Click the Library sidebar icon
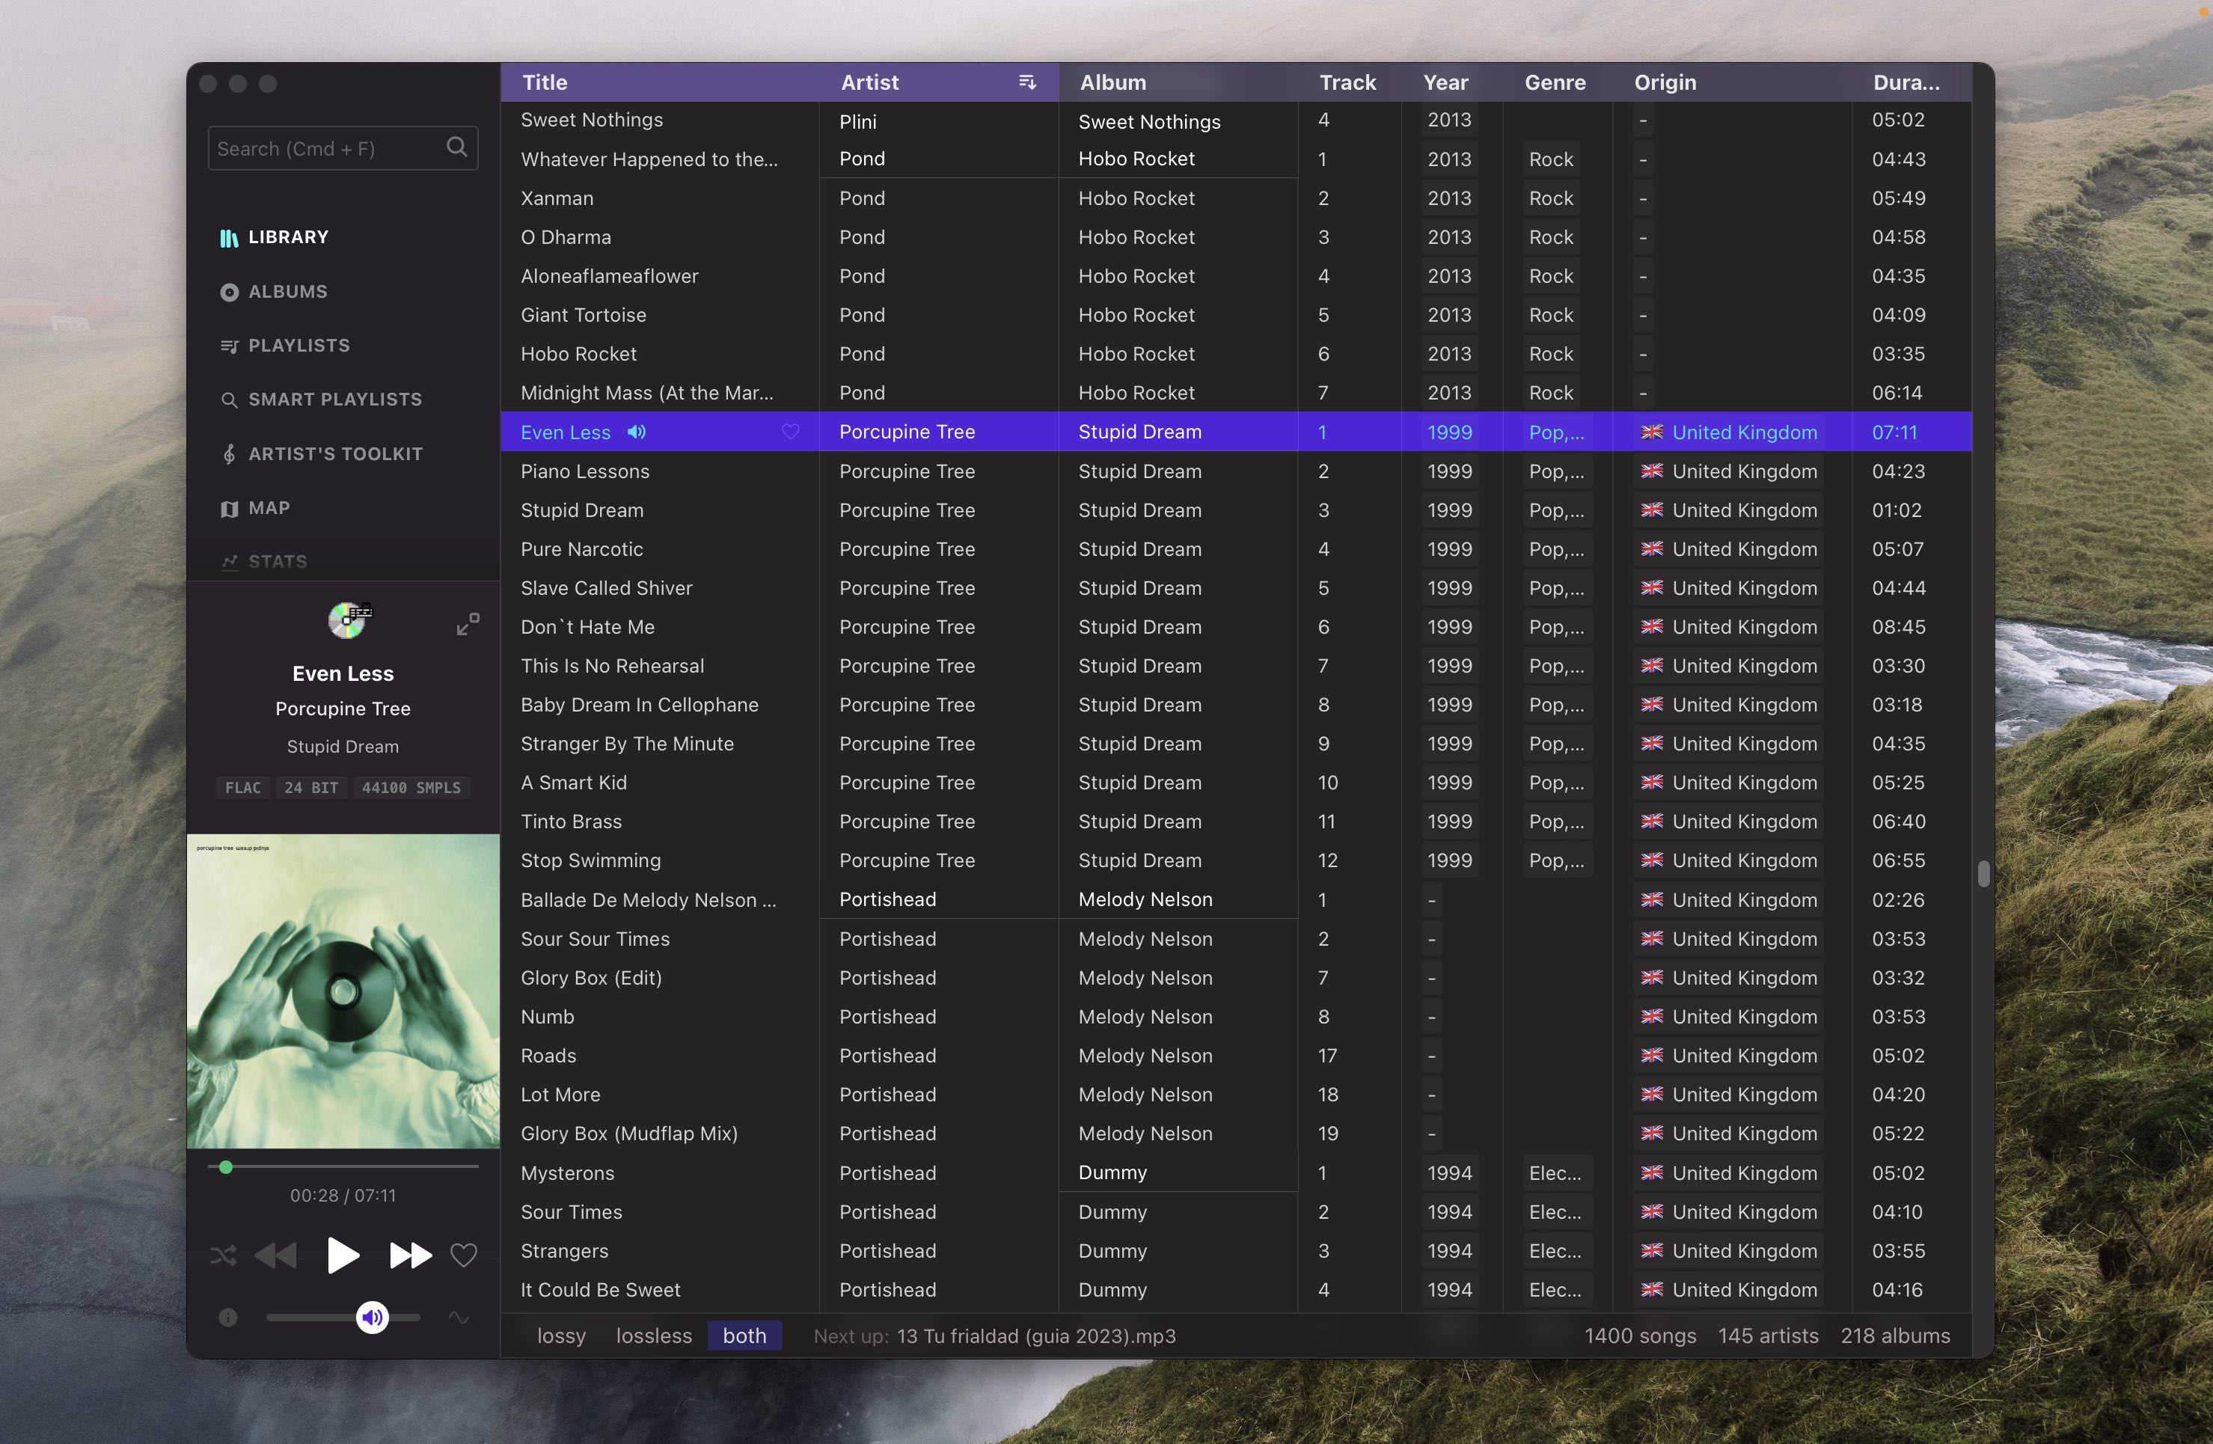 pyautogui.click(x=229, y=238)
